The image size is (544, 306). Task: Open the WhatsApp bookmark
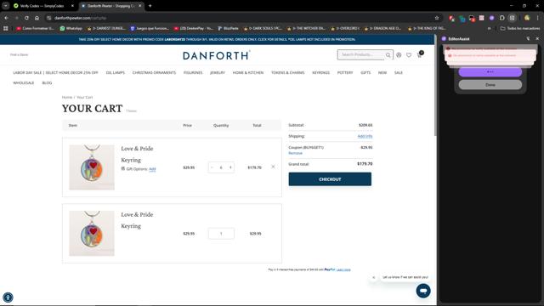click(71, 28)
